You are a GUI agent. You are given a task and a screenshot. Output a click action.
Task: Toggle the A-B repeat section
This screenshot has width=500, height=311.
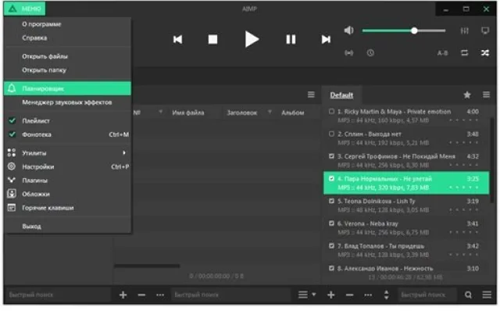[442, 53]
